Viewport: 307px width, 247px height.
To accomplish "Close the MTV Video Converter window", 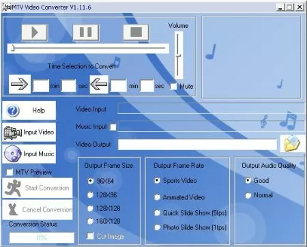I will click(x=299, y=8).
